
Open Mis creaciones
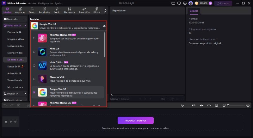(15, 87)
